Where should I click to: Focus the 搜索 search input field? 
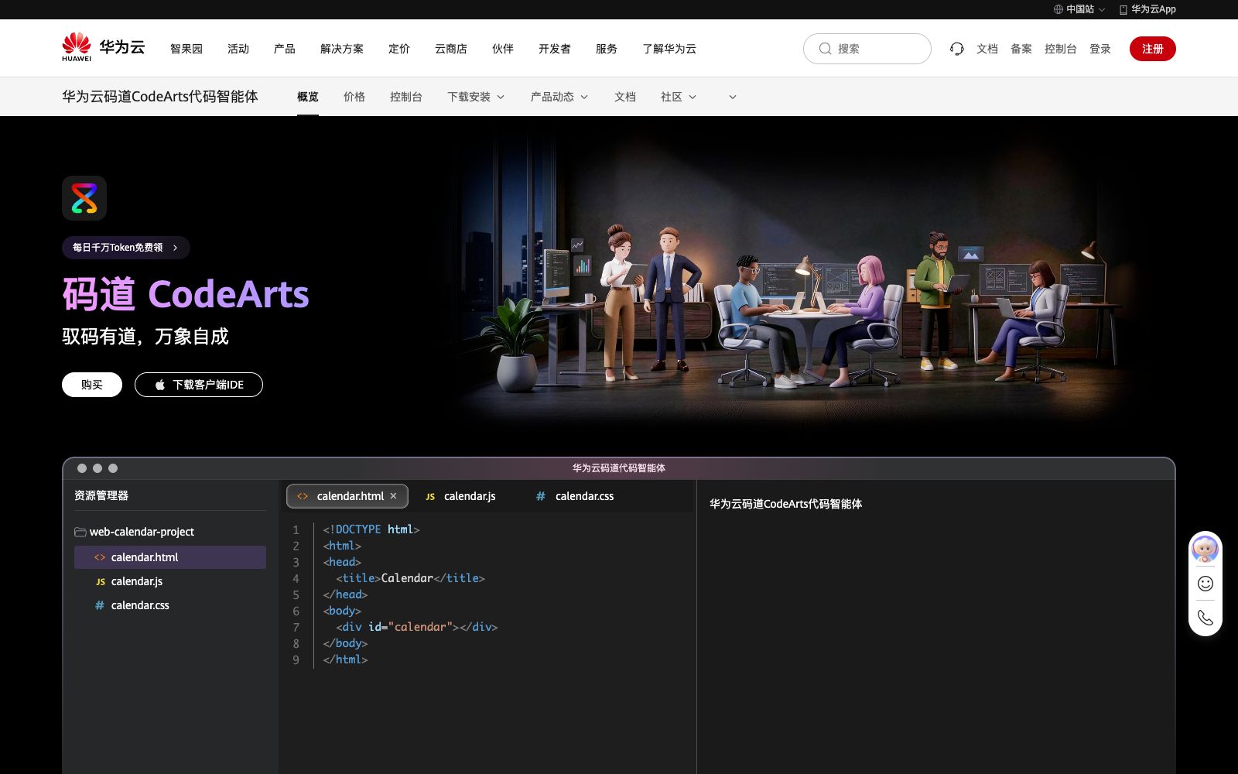click(867, 49)
